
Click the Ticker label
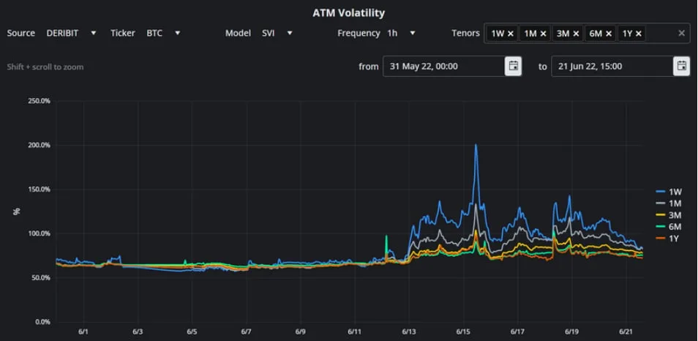pos(122,33)
